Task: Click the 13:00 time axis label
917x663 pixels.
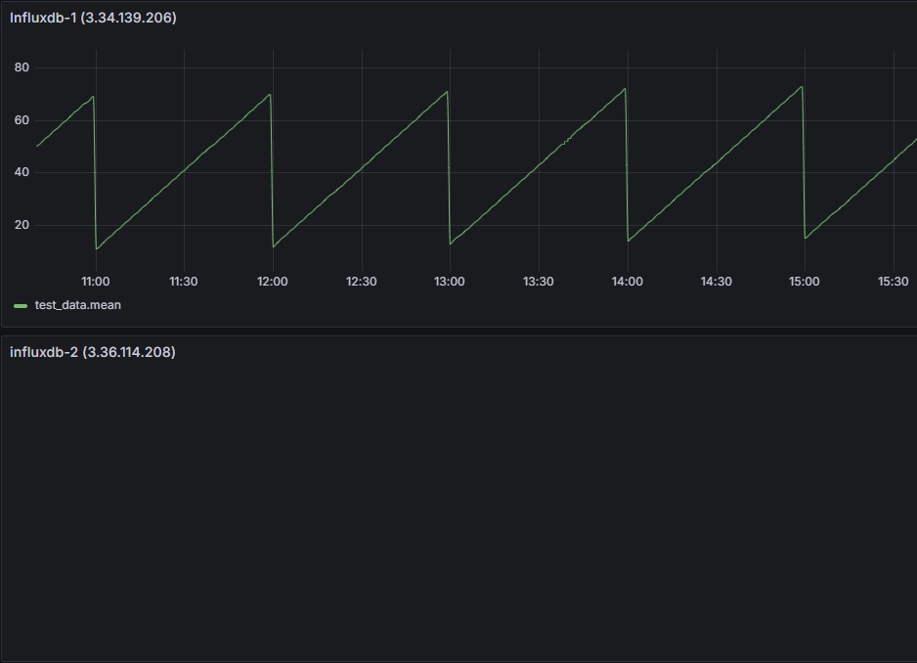Action: [x=450, y=282]
